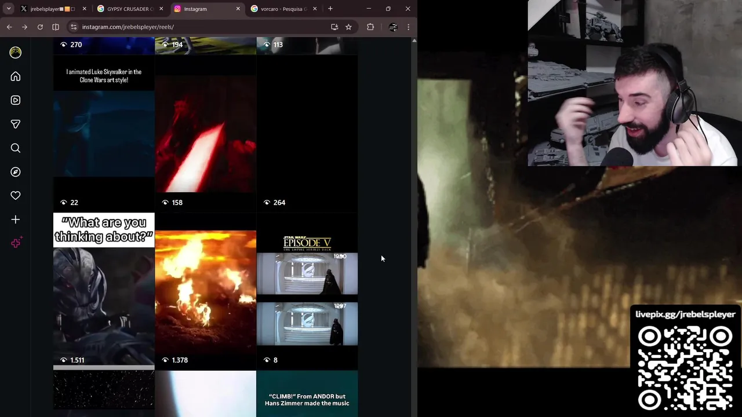Open the reel with 194 views
Viewport: 742px width, 417px height.
pos(205,46)
